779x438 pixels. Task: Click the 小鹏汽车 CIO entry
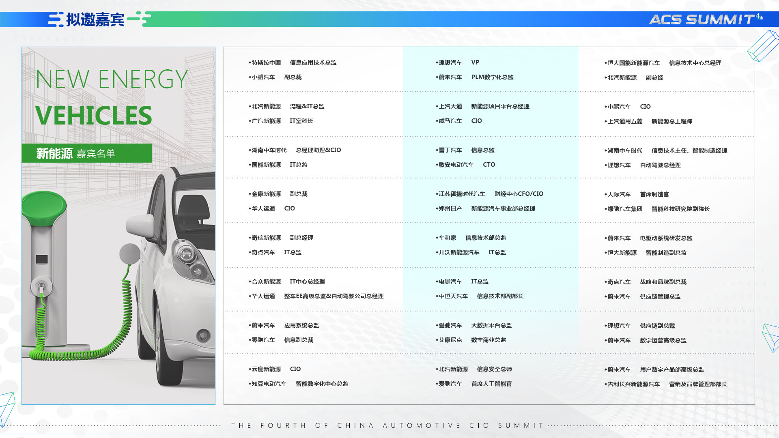[627, 107]
